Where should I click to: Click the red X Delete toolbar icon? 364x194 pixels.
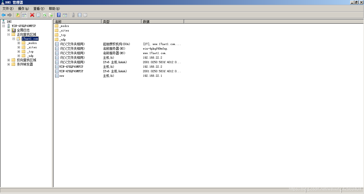[32, 15]
